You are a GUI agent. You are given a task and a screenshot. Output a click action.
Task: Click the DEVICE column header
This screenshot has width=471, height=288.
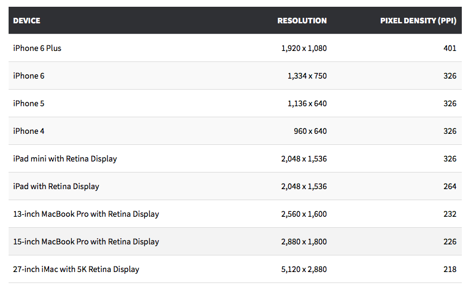click(x=27, y=21)
